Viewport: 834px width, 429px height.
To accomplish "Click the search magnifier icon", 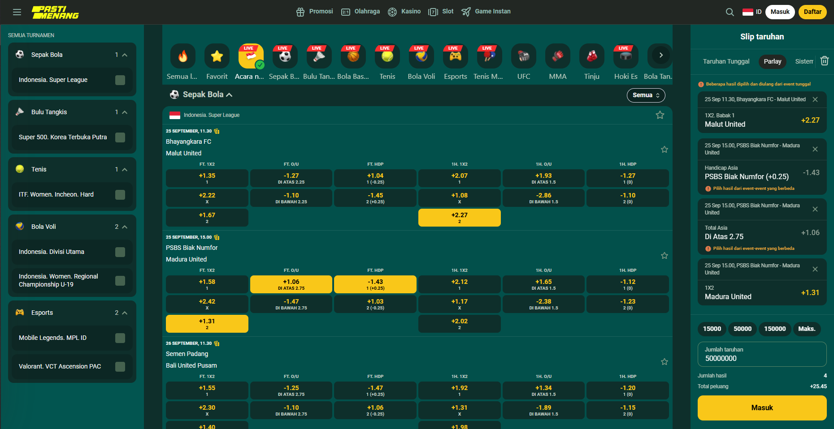I will [x=730, y=12].
